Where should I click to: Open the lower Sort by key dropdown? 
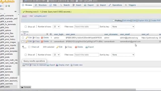point(123,55)
